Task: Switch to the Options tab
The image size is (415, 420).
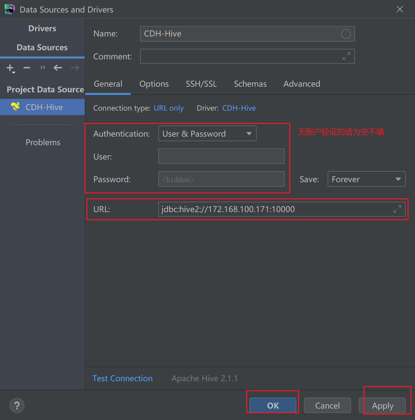Action: 154,84
